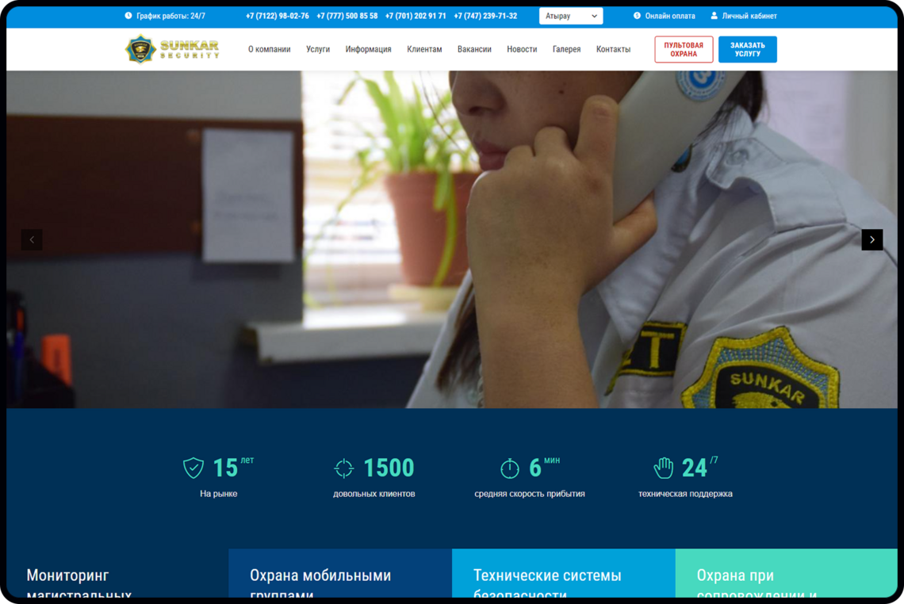904x604 pixels.
Task: Call the number +7 (7122) 98-02-76
Action: pyautogui.click(x=277, y=15)
